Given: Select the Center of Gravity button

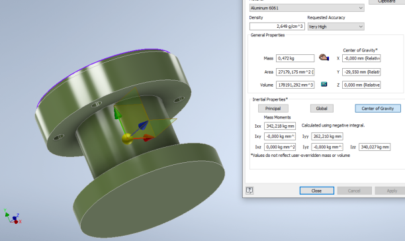Looking at the screenshot, I should [x=378, y=109].
